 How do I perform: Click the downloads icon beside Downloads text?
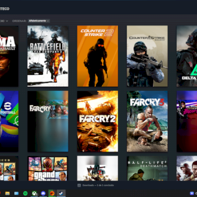pyautogui.click(x=79, y=185)
